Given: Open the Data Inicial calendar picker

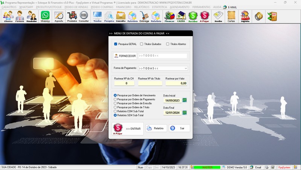Looking at the screenshot, I should point(184,100).
